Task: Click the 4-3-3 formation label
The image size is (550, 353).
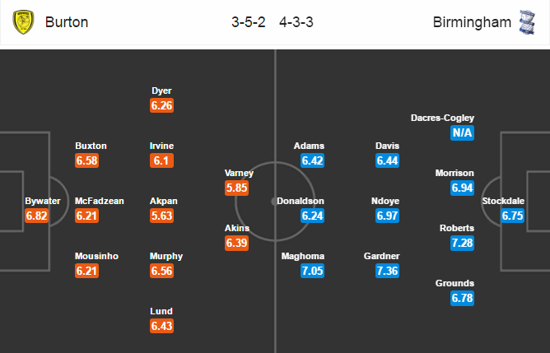Action: tap(296, 22)
